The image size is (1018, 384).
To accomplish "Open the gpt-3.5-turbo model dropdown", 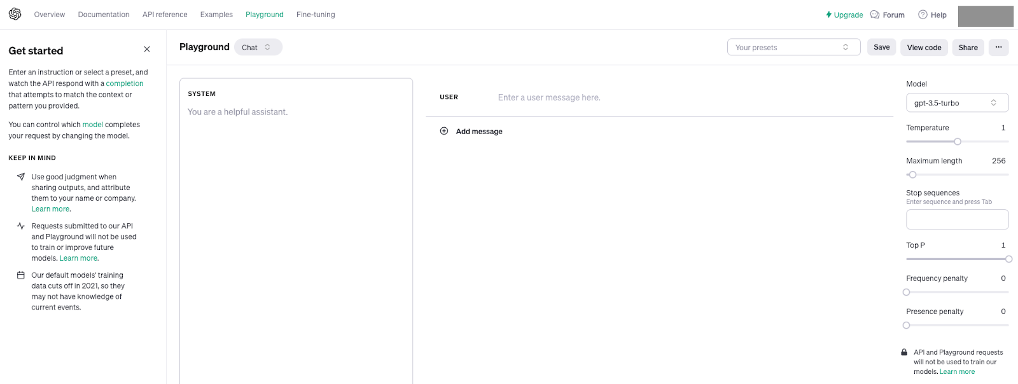I will (x=957, y=102).
